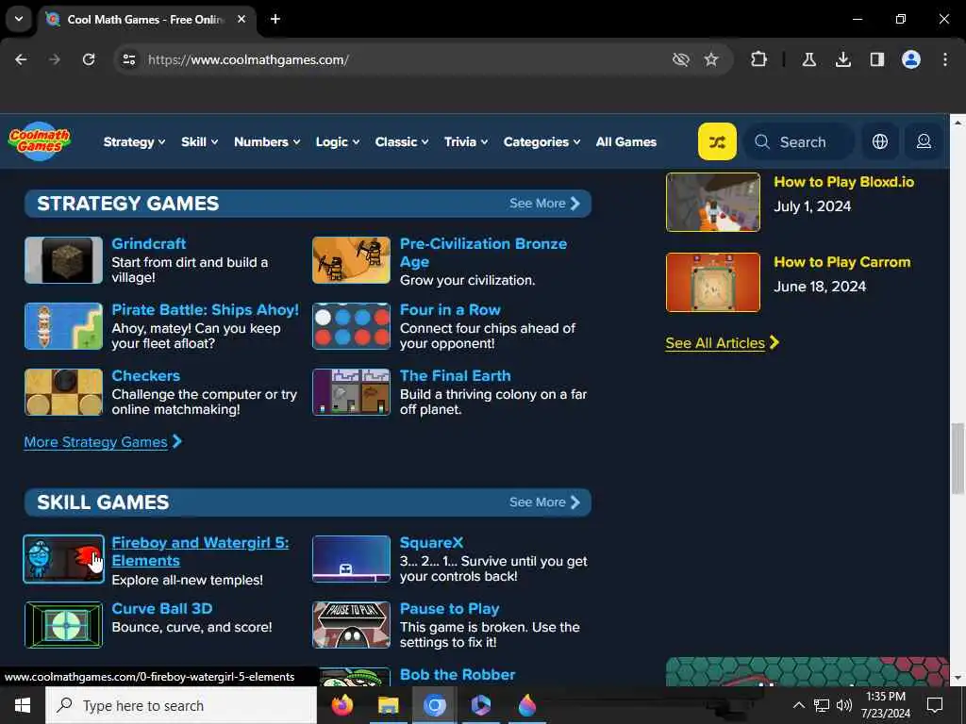Open How to Play Bloxd.io article
Image resolution: width=966 pixels, height=724 pixels.
(844, 182)
